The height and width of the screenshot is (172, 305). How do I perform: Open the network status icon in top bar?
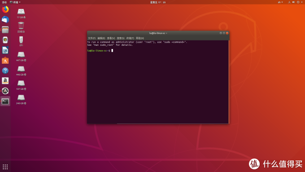tap(289, 2)
